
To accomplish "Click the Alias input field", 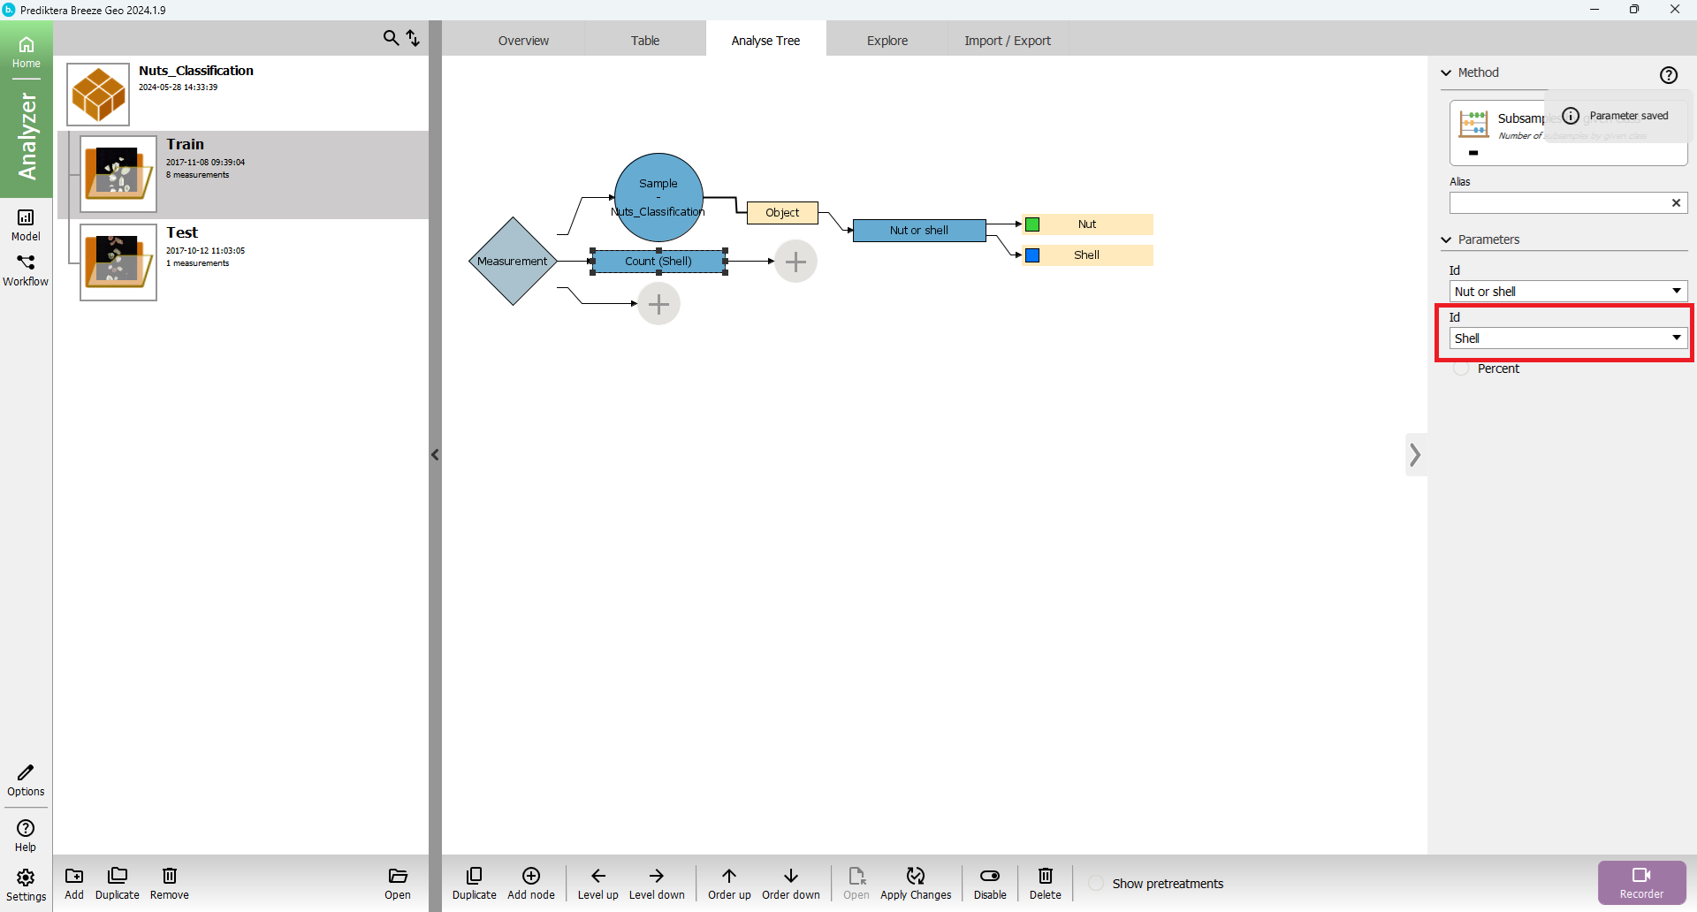I will tap(1559, 203).
